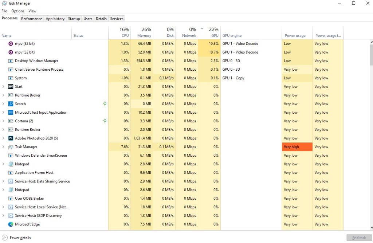Viewport: 373px width, 243px height.
Task: Click the User OOBE Broker icon
Action: pos(11,198)
